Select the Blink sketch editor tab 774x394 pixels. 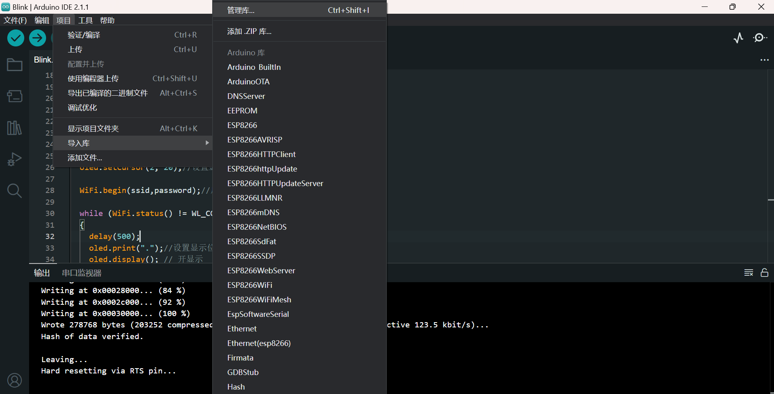(x=43, y=60)
